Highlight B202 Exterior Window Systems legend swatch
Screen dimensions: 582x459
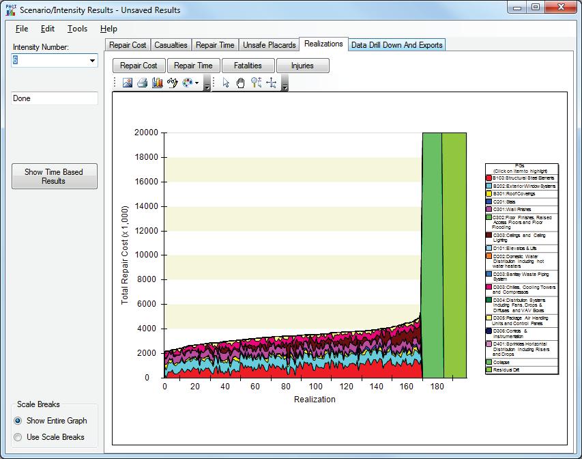point(489,186)
